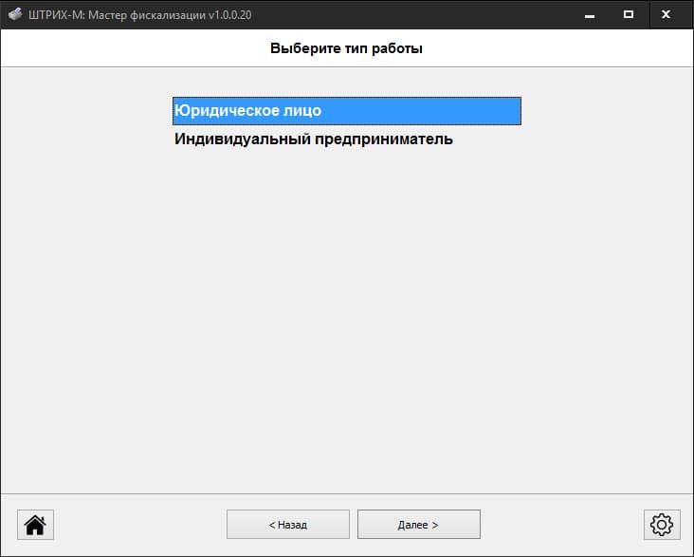The image size is (694, 557).
Task: Return to the previous wizard step
Action: click(288, 525)
